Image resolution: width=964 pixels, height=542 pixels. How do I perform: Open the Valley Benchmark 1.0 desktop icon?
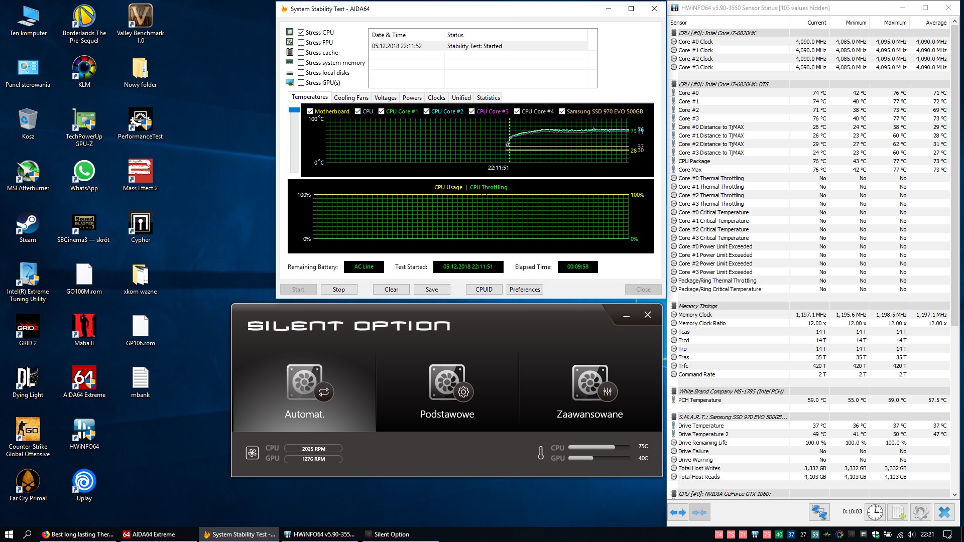click(140, 24)
